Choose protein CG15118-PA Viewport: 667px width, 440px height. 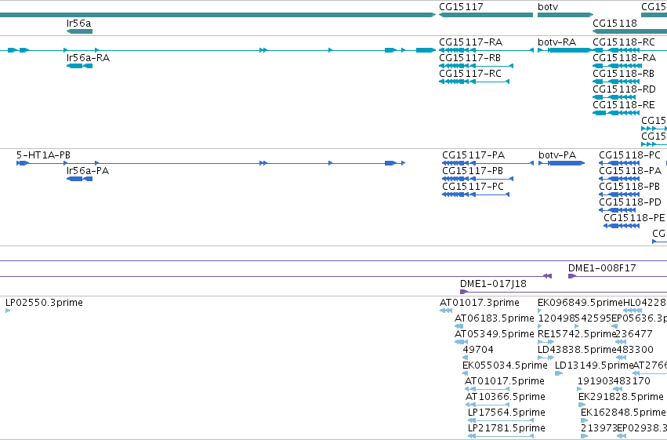tap(630, 171)
